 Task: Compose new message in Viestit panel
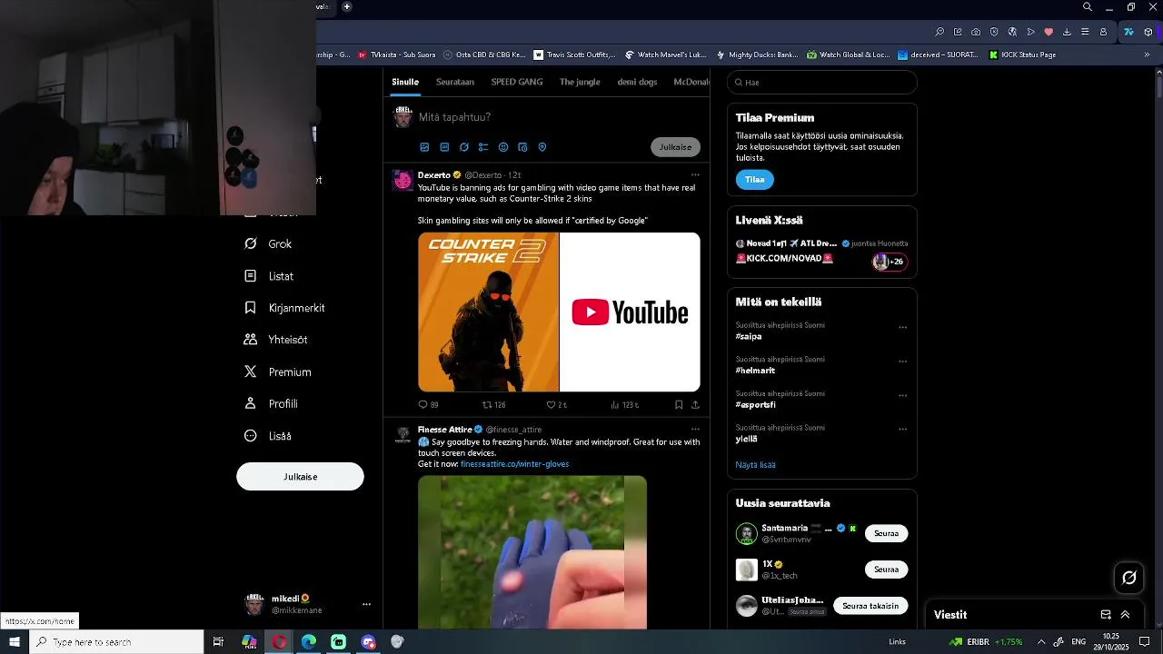pos(1106,615)
